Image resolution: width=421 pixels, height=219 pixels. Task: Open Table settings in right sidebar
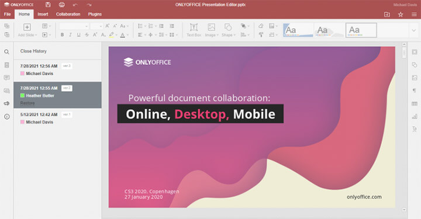[415, 104]
